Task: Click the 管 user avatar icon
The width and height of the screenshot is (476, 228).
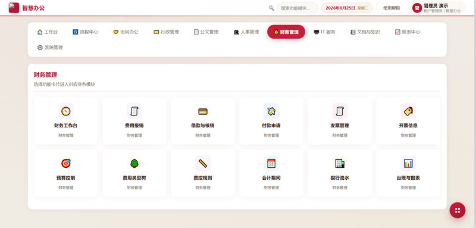Action: click(417, 8)
